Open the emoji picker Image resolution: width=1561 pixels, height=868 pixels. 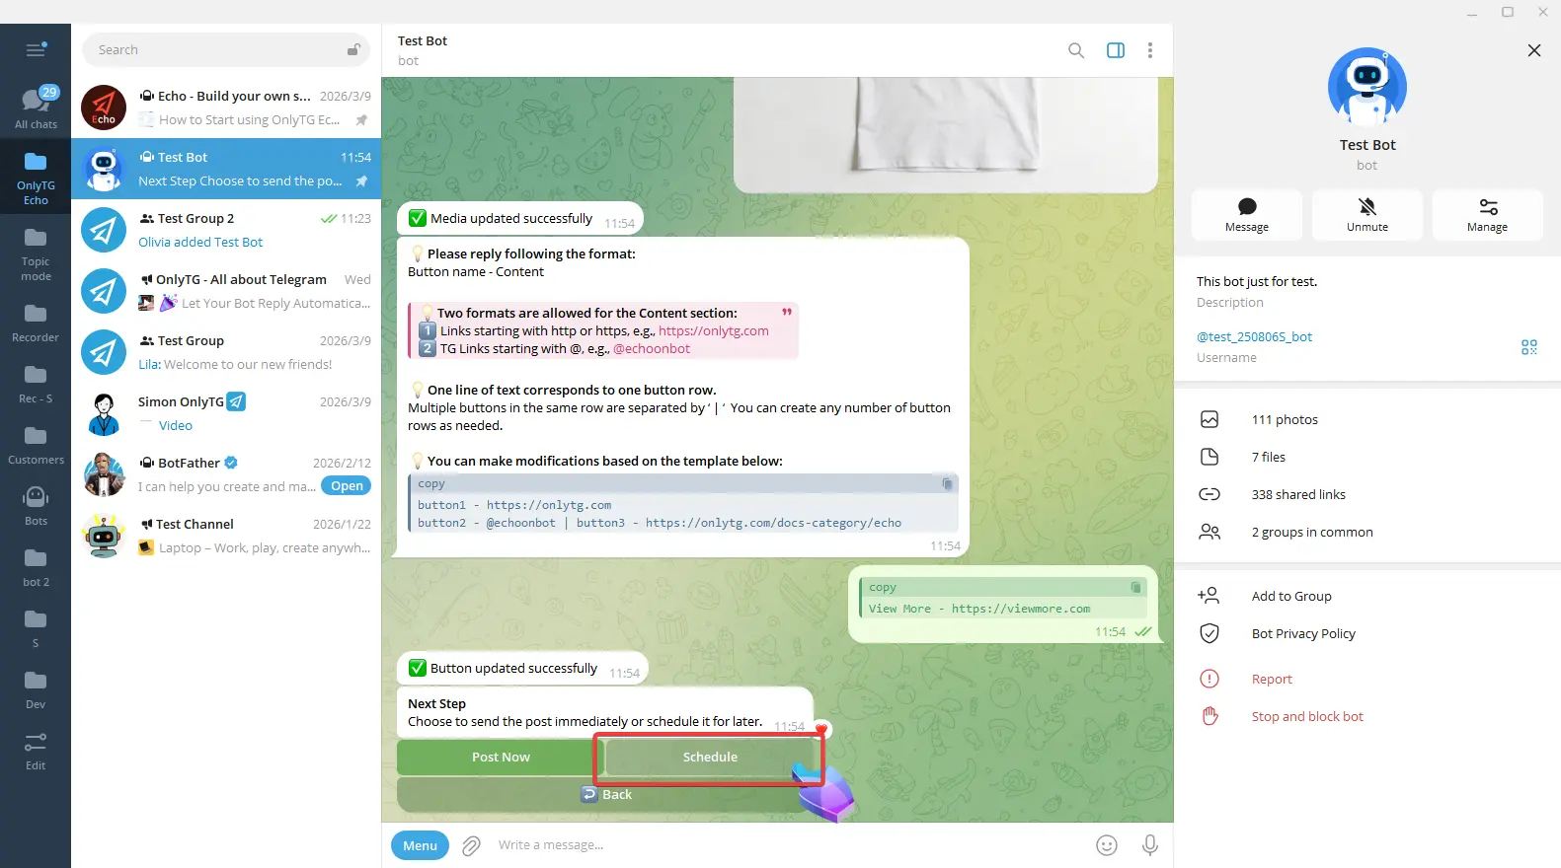1107,845
